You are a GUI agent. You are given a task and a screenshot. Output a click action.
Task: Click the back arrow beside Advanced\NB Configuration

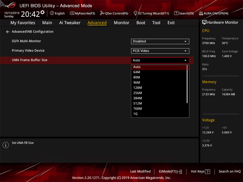tap(7, 32)
